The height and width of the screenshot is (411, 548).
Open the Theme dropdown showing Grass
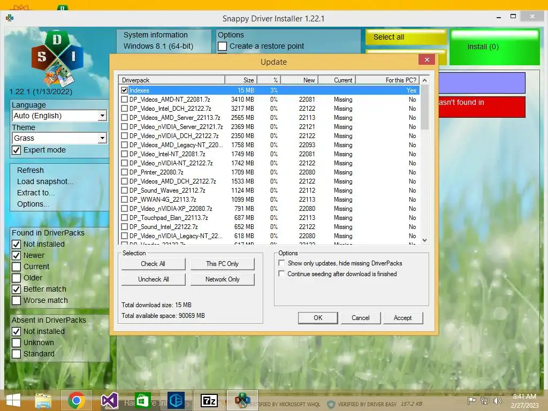[59, 138]
